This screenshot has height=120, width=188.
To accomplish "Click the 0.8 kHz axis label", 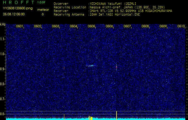I will [x=2, y=84].
